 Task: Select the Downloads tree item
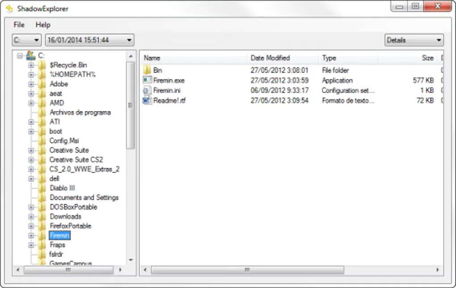pyautogui.click(x=65, y=217)
